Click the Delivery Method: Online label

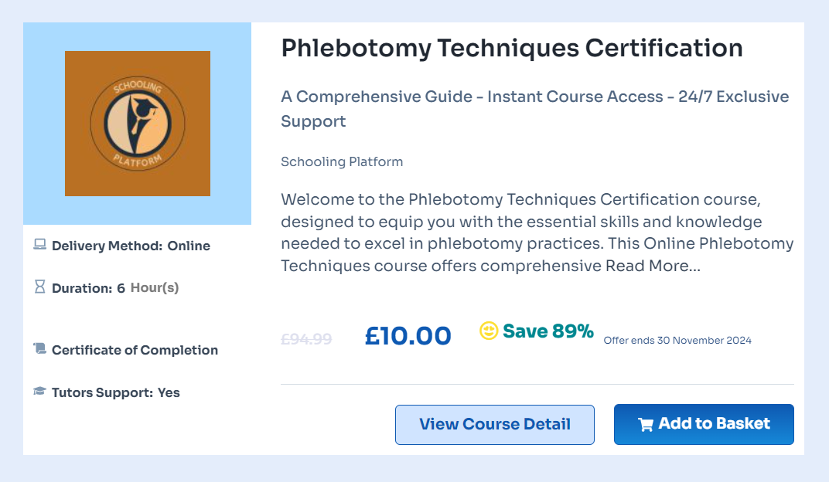pyautogui.click(x=131, y=246)
